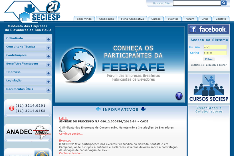
Task: Expand O Sindicato with plus button
Action: point(48,40)
